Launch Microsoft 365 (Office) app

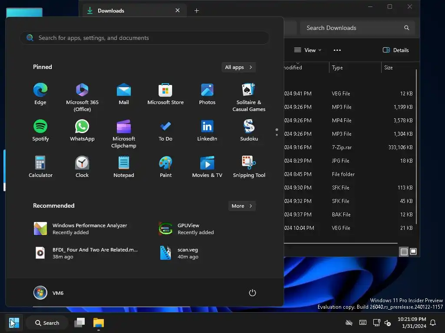tap(82, 98)
